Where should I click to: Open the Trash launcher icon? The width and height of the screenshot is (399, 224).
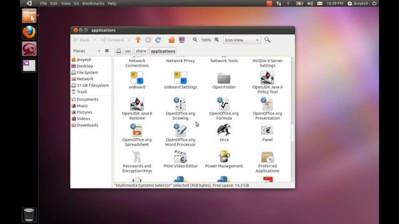click(29, 215)
